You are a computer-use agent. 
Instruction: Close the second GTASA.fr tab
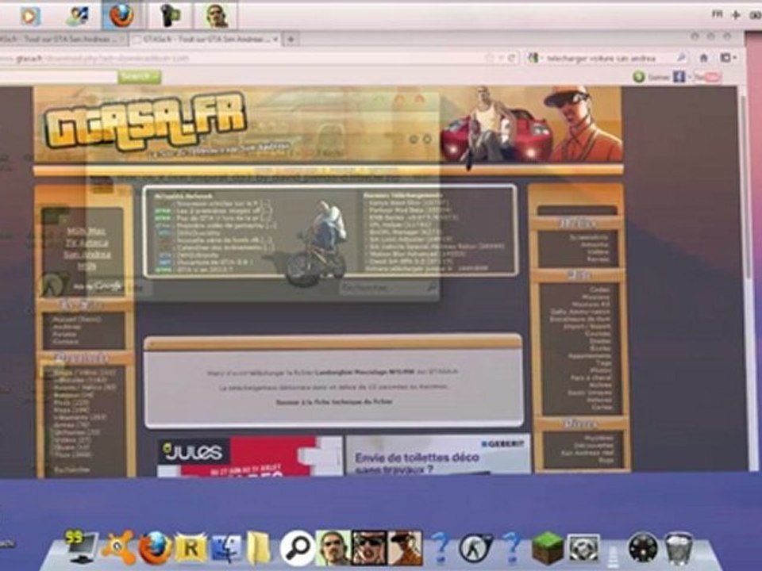275,40
